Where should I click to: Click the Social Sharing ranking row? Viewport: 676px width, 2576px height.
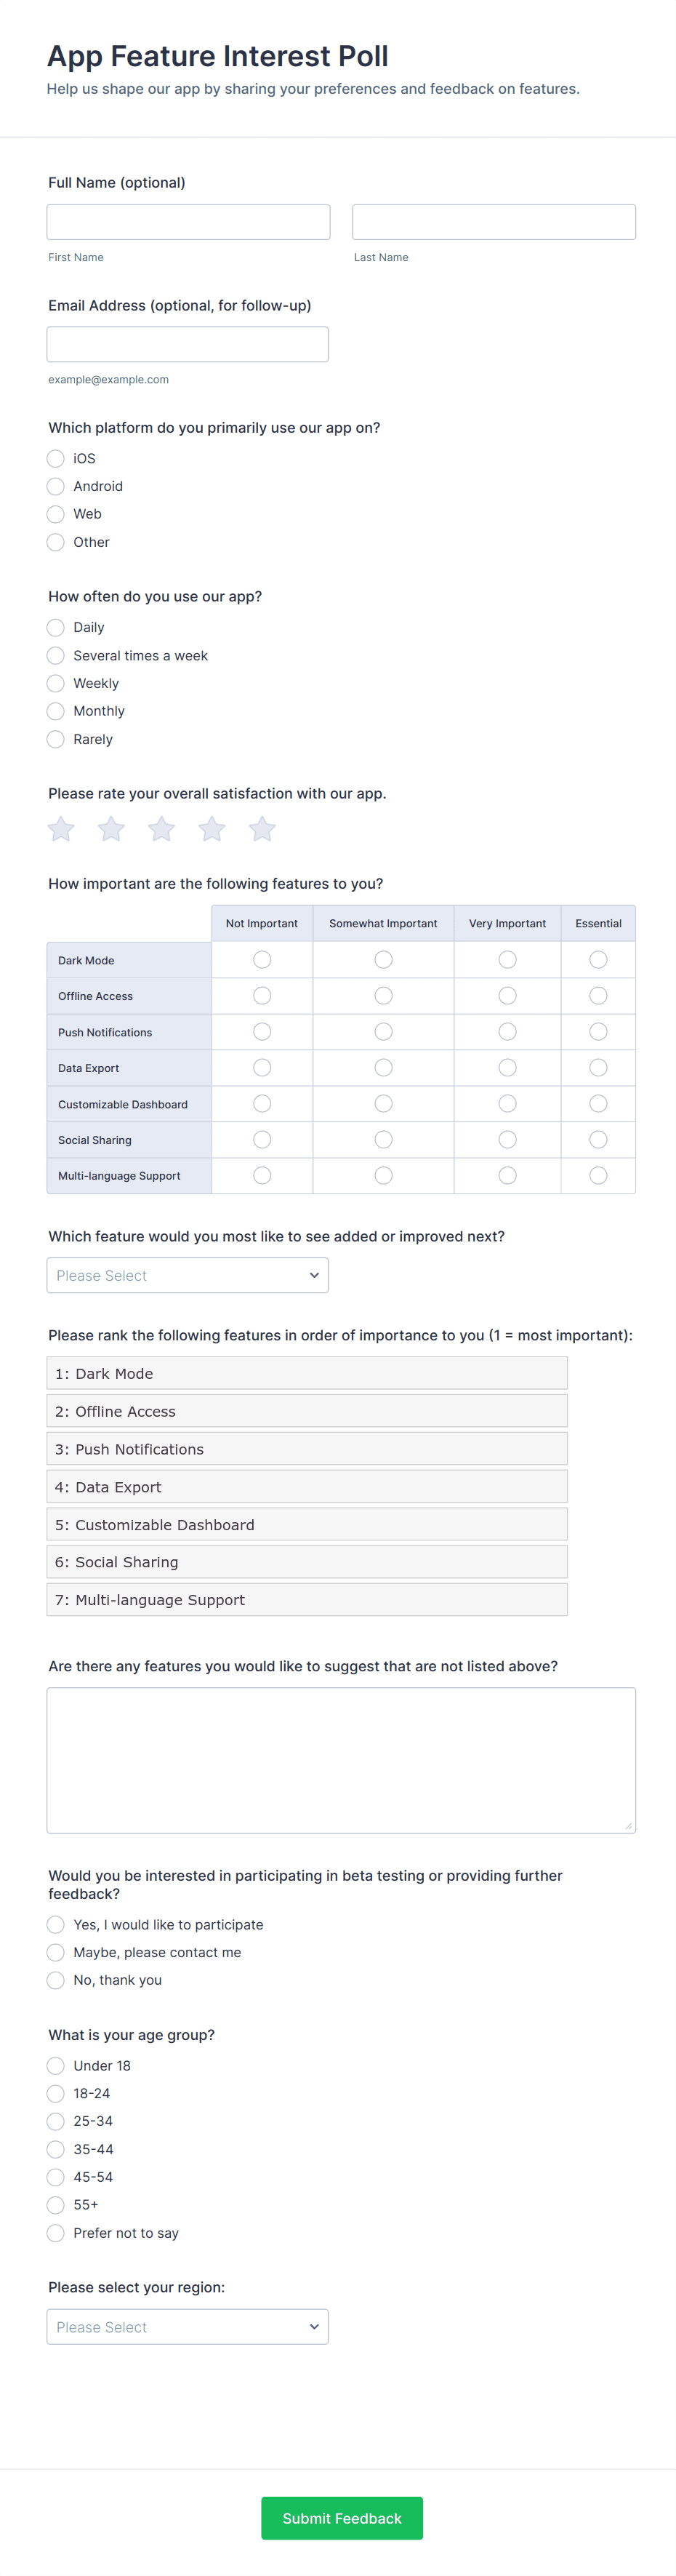point(306,1562)
